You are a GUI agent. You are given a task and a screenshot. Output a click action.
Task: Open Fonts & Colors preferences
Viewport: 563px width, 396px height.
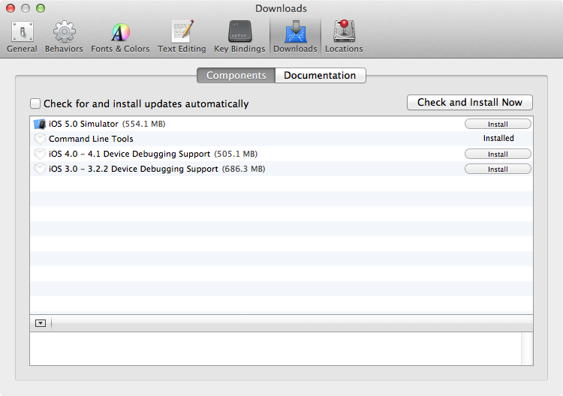point(120,37)
